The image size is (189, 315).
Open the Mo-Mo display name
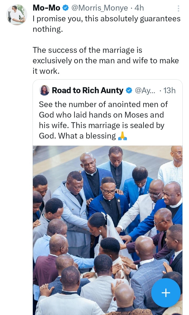click(x=46, y=8)
